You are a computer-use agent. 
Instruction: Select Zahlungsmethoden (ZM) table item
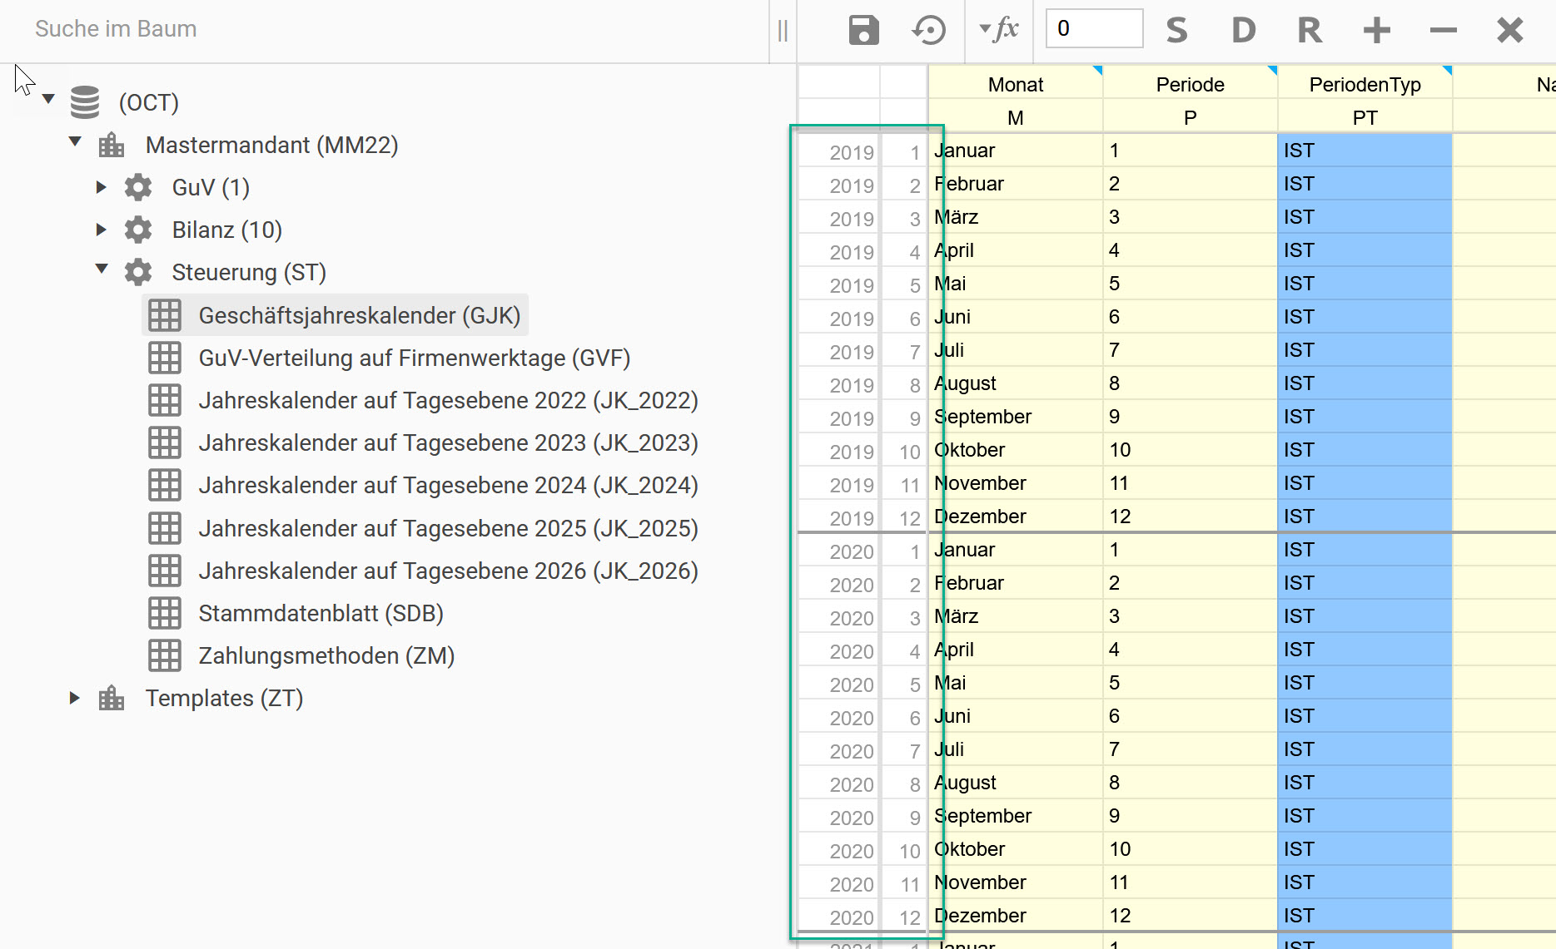click(x=326, y=655)
